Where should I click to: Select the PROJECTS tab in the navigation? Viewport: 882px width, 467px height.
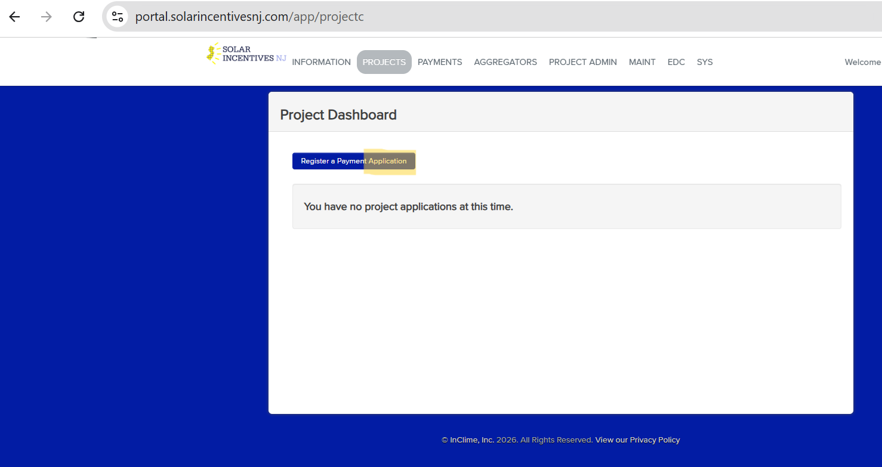tap(384, 62)
